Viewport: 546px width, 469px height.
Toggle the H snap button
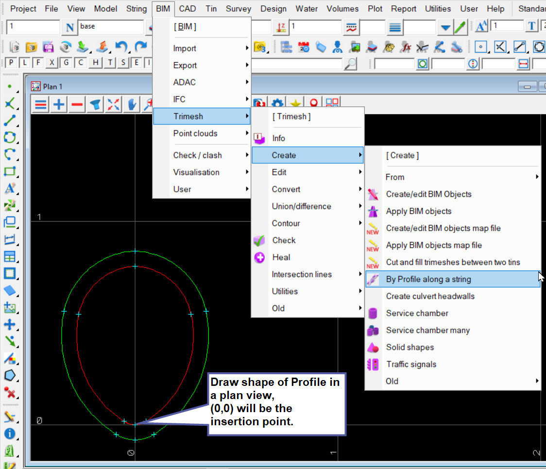click(96, 63)
